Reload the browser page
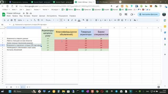This screenshot has width=168, height=94. pyautogui.click(x=12, y=6)
